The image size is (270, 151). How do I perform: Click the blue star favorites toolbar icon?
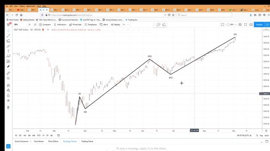coord(8,146)
